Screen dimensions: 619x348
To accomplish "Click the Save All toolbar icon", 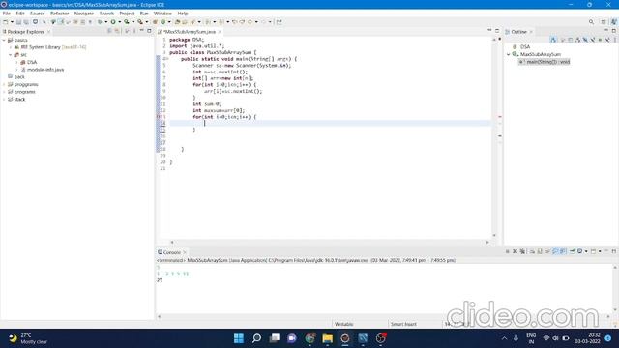I will tap(26, 22).
